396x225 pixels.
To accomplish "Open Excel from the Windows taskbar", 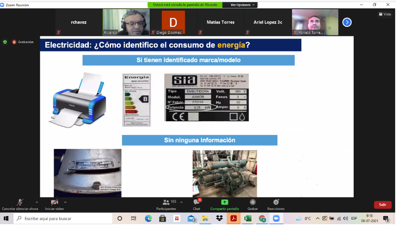I will 247,218.
